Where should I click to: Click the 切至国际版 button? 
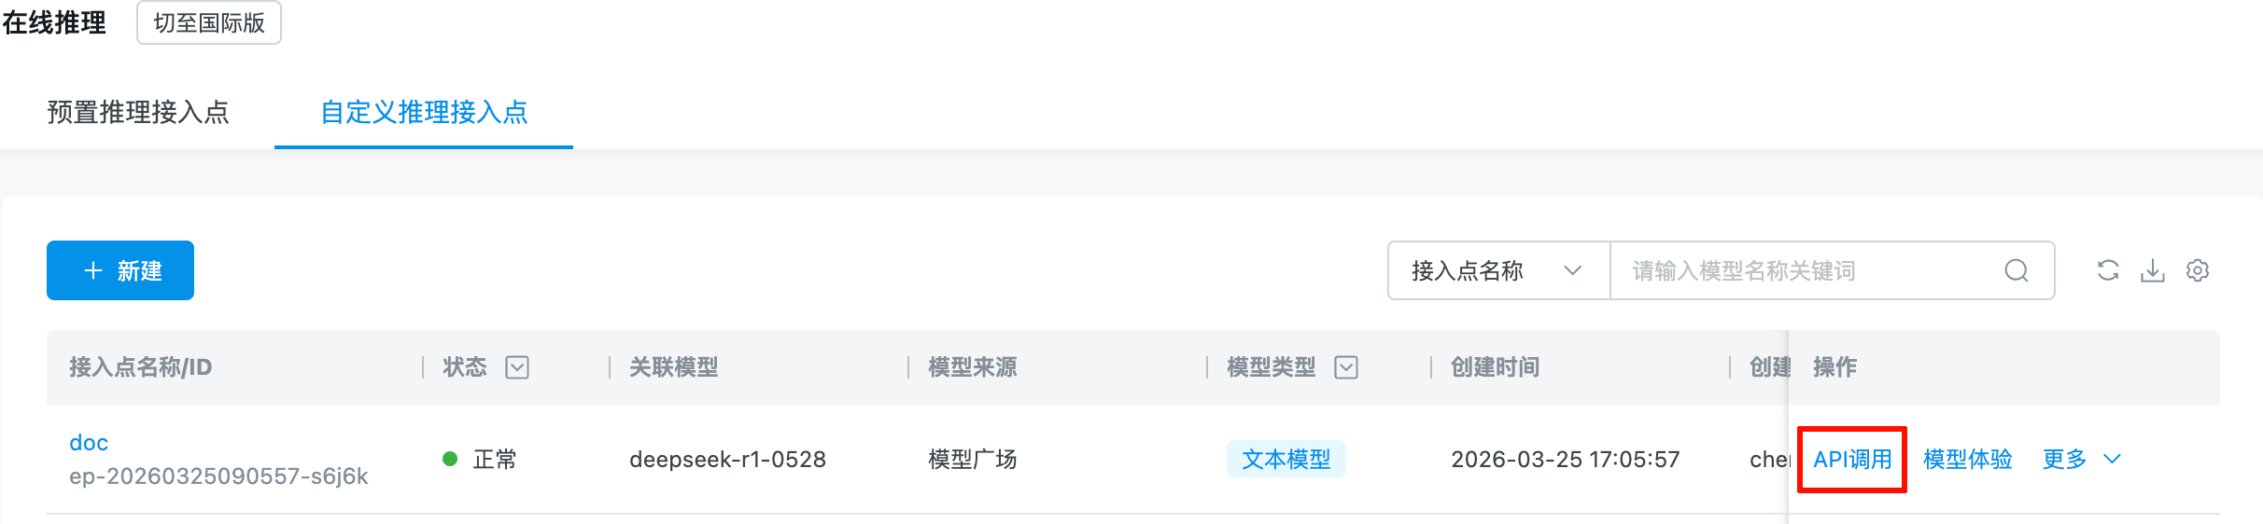click(209, 22)
